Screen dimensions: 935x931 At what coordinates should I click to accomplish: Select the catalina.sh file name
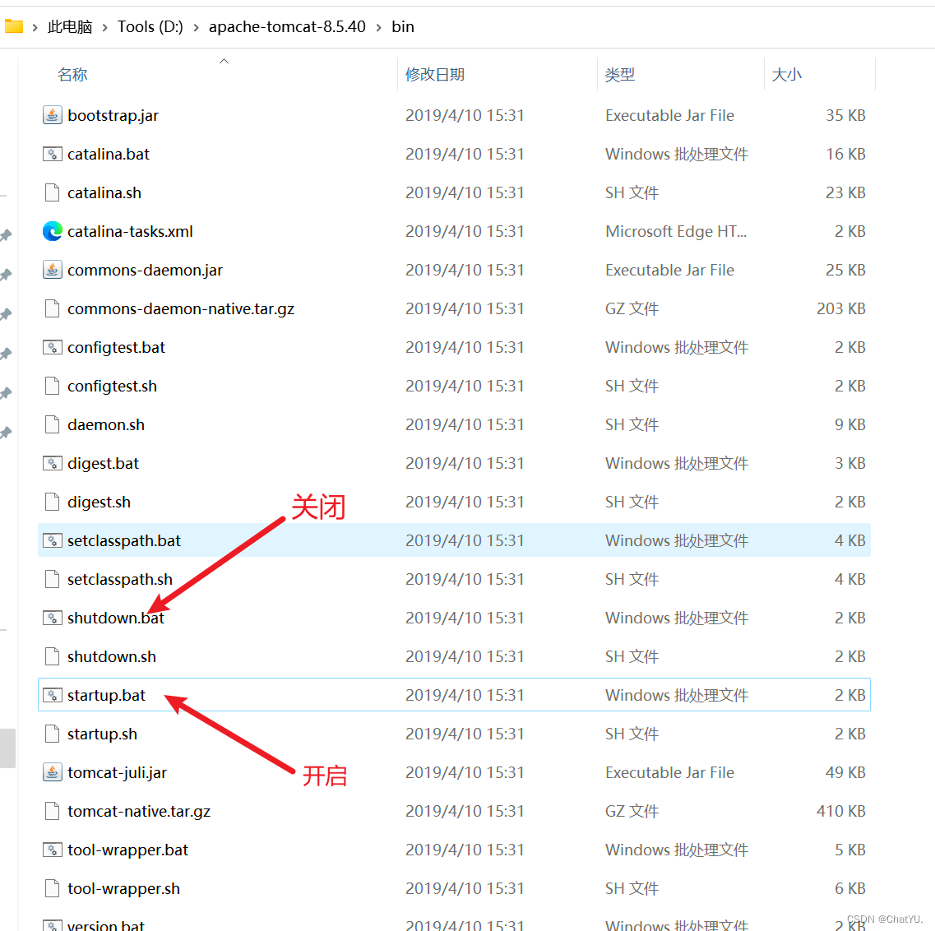click(x=104, y=192)
